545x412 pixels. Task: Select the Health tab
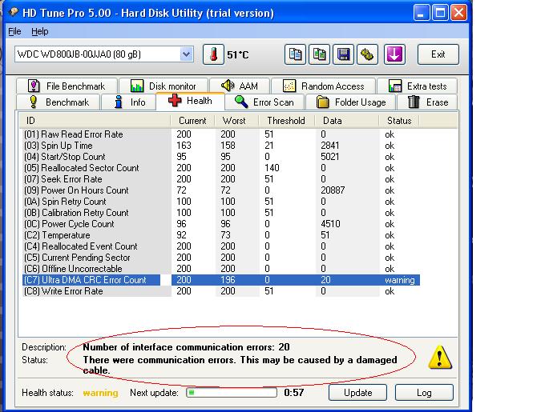(190, 101)
